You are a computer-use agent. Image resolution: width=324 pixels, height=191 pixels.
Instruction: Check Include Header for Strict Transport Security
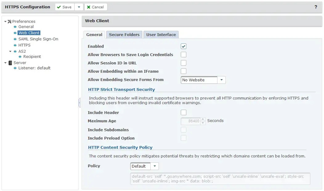tap(184, 112)
